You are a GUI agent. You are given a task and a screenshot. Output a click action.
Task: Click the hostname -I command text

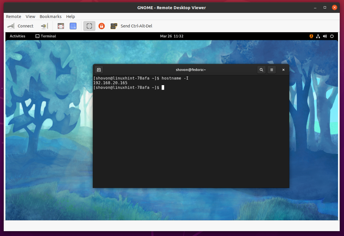tap(175, 78)
